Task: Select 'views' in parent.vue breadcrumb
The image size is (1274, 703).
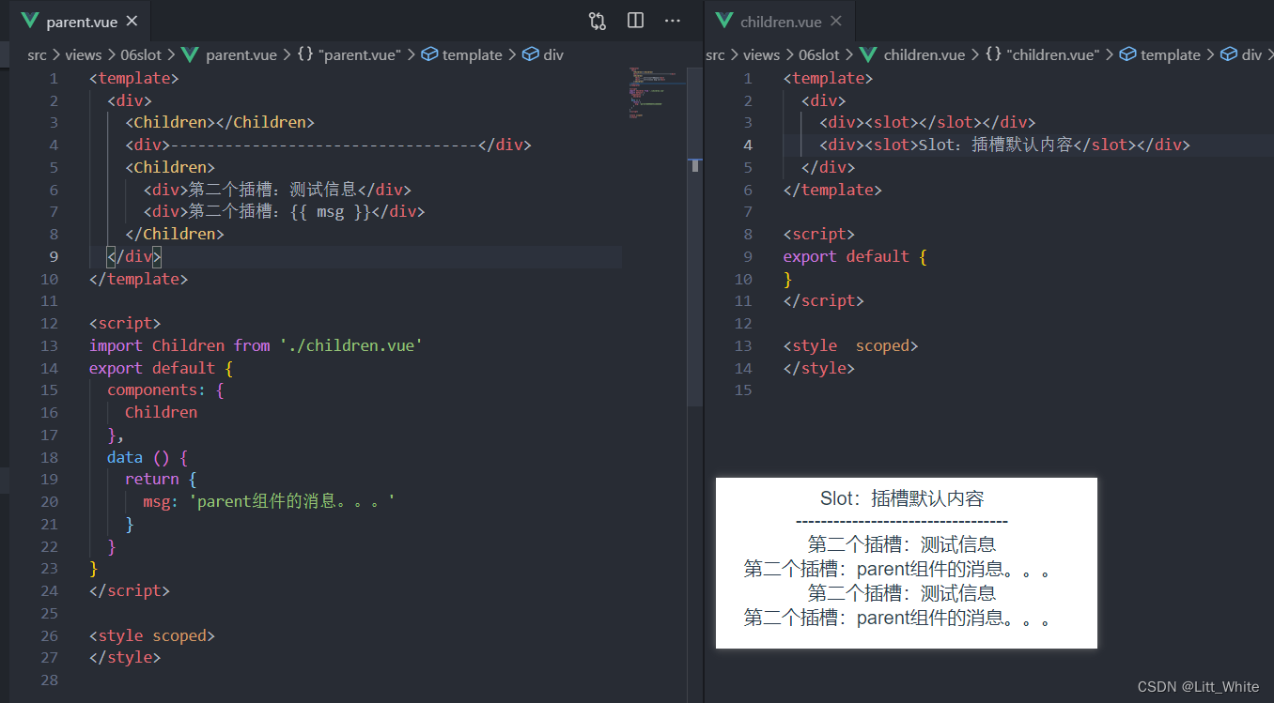Action: pos(84,54)
